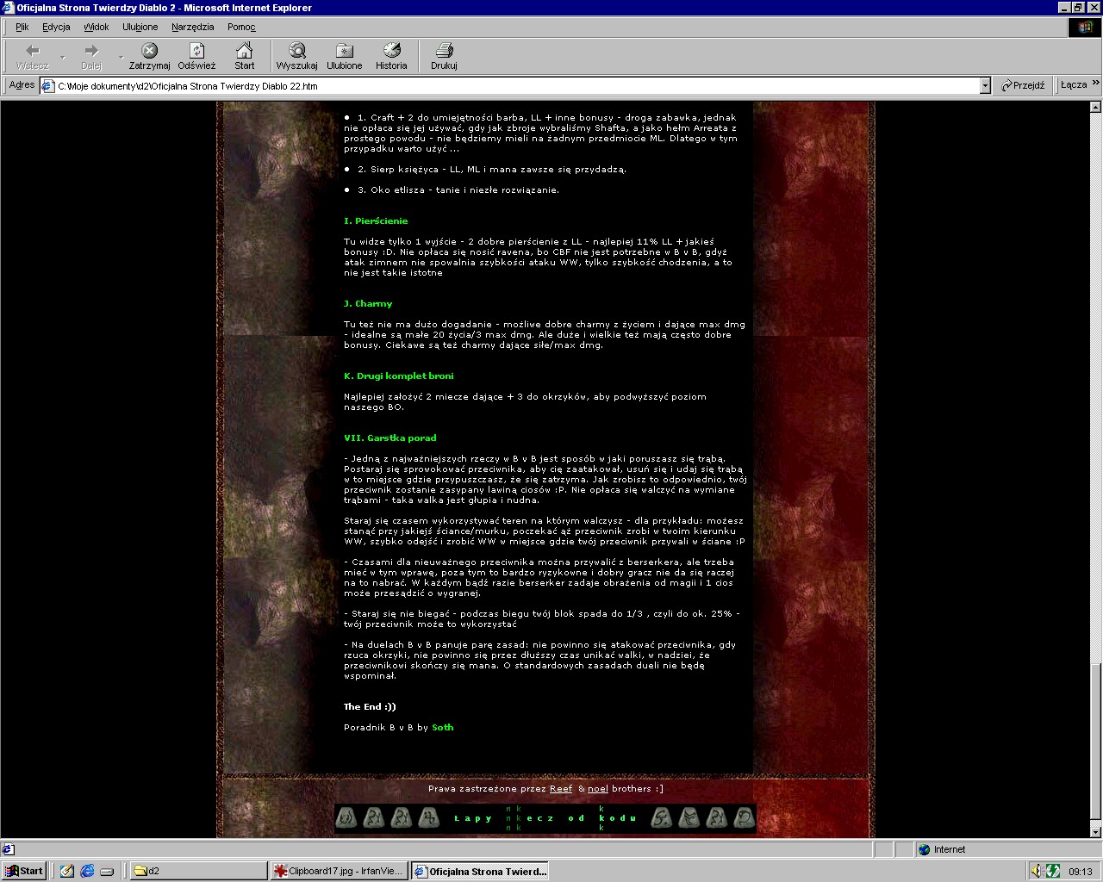Open the Ulubione favorites toolbar button
The width and height of the screenshot is (1103, 882).
344,55
